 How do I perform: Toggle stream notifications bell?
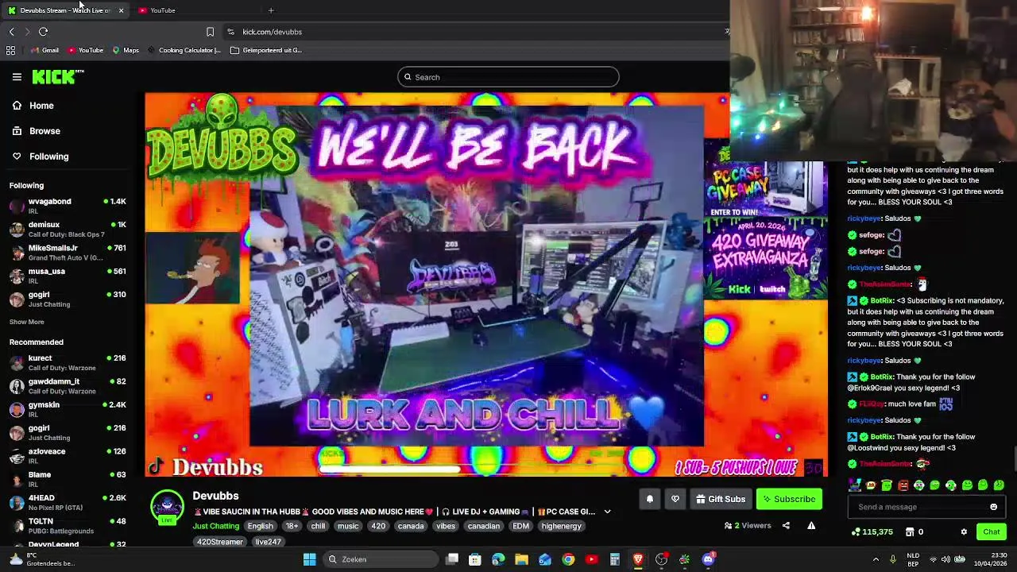tap(649, 499)
